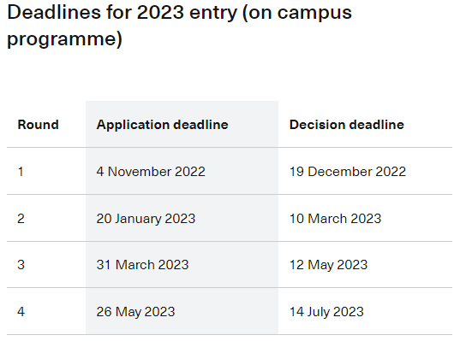Click the 26 May 2023 date
The image size is (460, 341).
point(136,312)
